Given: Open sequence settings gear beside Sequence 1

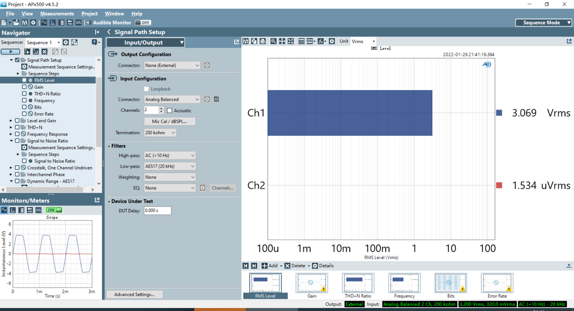Looking at the screenshot, I should pos(66,42).
